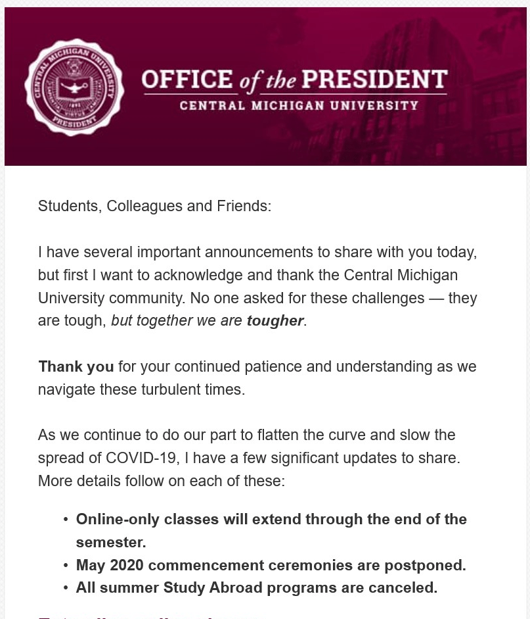Click the May 2020 commencement ceremonies bullet

(x=271, y=565)
